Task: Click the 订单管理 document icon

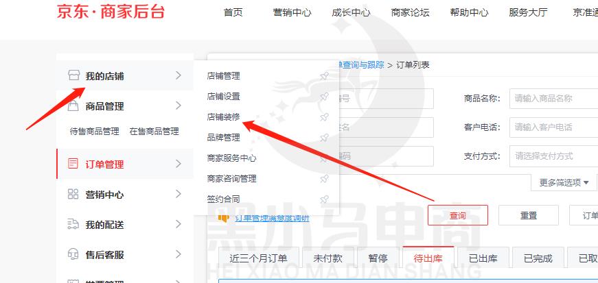Action: pyautogui.click(x=73, y=164)
